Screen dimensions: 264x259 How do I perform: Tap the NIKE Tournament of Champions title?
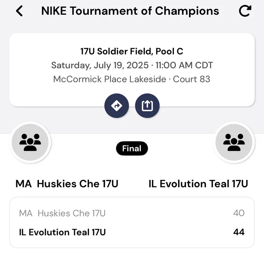pos(130,11)
